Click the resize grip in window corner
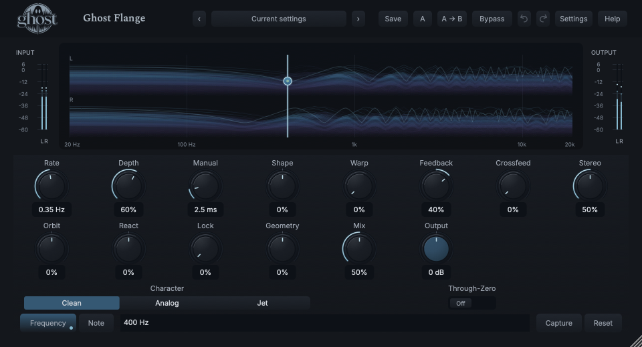This screenshot has height=347, width=642. click(x=636, y=341)
